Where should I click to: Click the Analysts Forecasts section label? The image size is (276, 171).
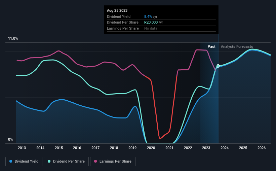tap(237, 46)
